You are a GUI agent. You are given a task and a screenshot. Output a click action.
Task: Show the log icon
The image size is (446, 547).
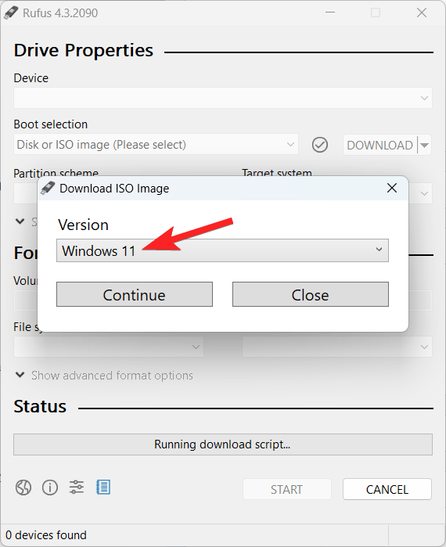pyautogui.click(x=103, y=488)
